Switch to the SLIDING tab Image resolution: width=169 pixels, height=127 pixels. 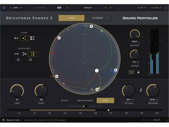pyautogui.click(x=98, y=18)
